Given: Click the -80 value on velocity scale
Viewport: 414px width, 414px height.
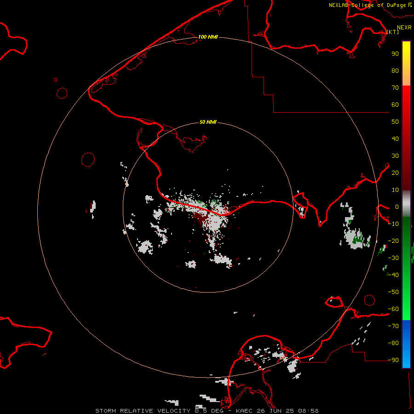Looking at the screenshot, I should [x=393, y=343].
